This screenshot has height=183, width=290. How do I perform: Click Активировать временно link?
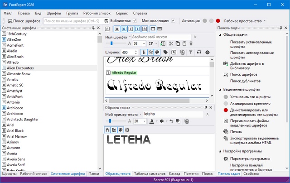point(250,104)
